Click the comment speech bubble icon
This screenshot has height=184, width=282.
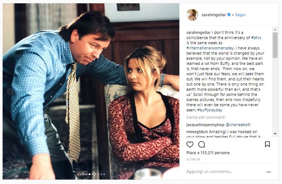(202, 144)
